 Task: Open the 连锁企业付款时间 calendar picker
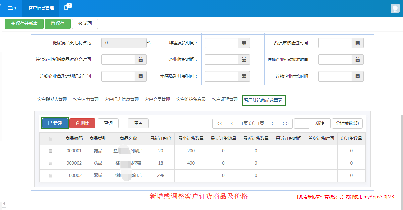pyautogui.click(x=358, y=76)
